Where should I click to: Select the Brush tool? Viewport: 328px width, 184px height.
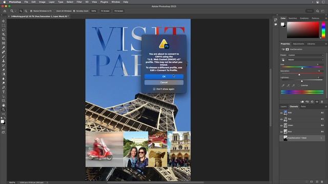(x=4, y=56)
